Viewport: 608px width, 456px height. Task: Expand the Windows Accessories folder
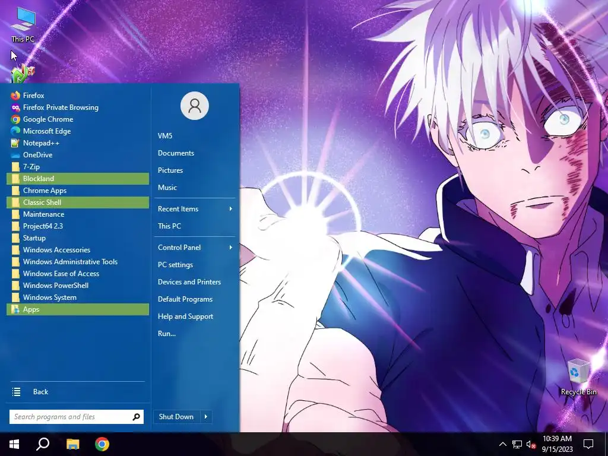coord(78,250)
